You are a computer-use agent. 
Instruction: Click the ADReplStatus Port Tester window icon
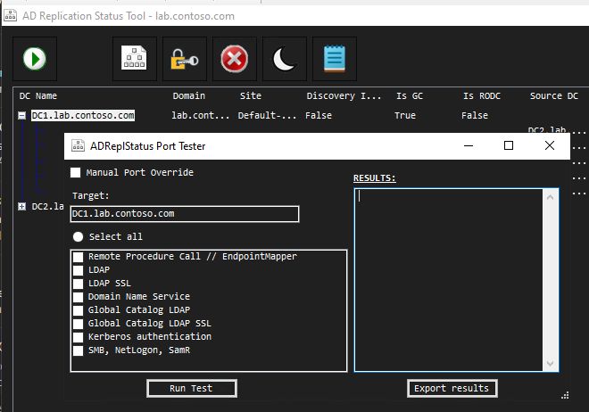pos(78,145)
